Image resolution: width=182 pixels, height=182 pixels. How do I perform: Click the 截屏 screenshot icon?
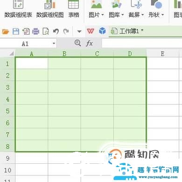pos(136,4)
